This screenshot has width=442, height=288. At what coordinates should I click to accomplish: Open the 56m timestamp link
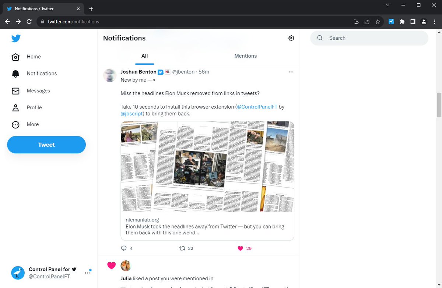pos(204,72)
